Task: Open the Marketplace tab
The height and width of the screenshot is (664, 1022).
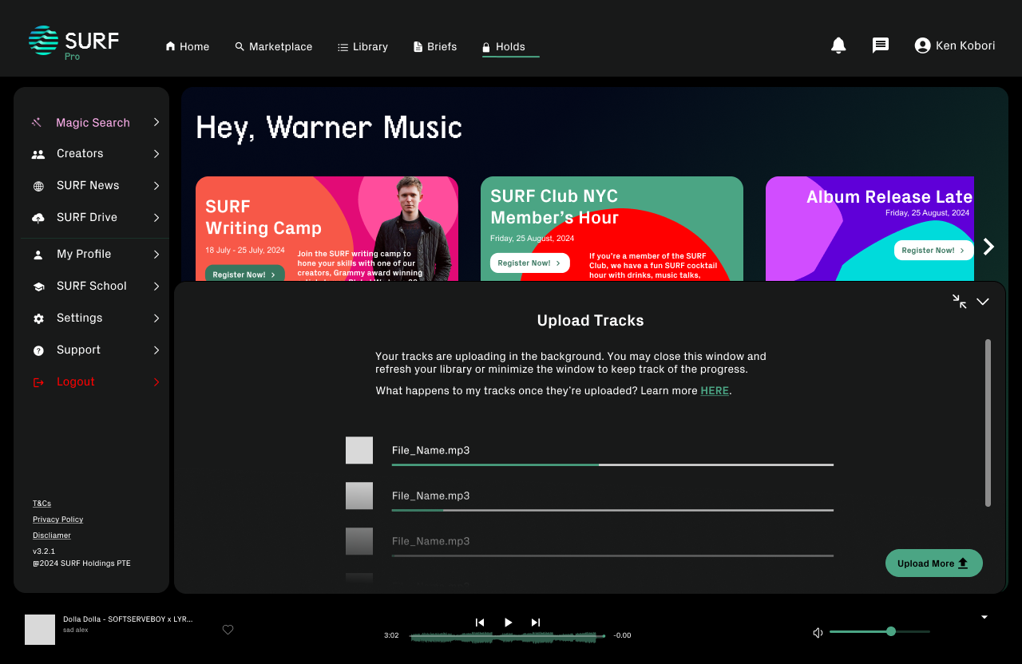Action: pyautogui.click(x=274, y=46)
